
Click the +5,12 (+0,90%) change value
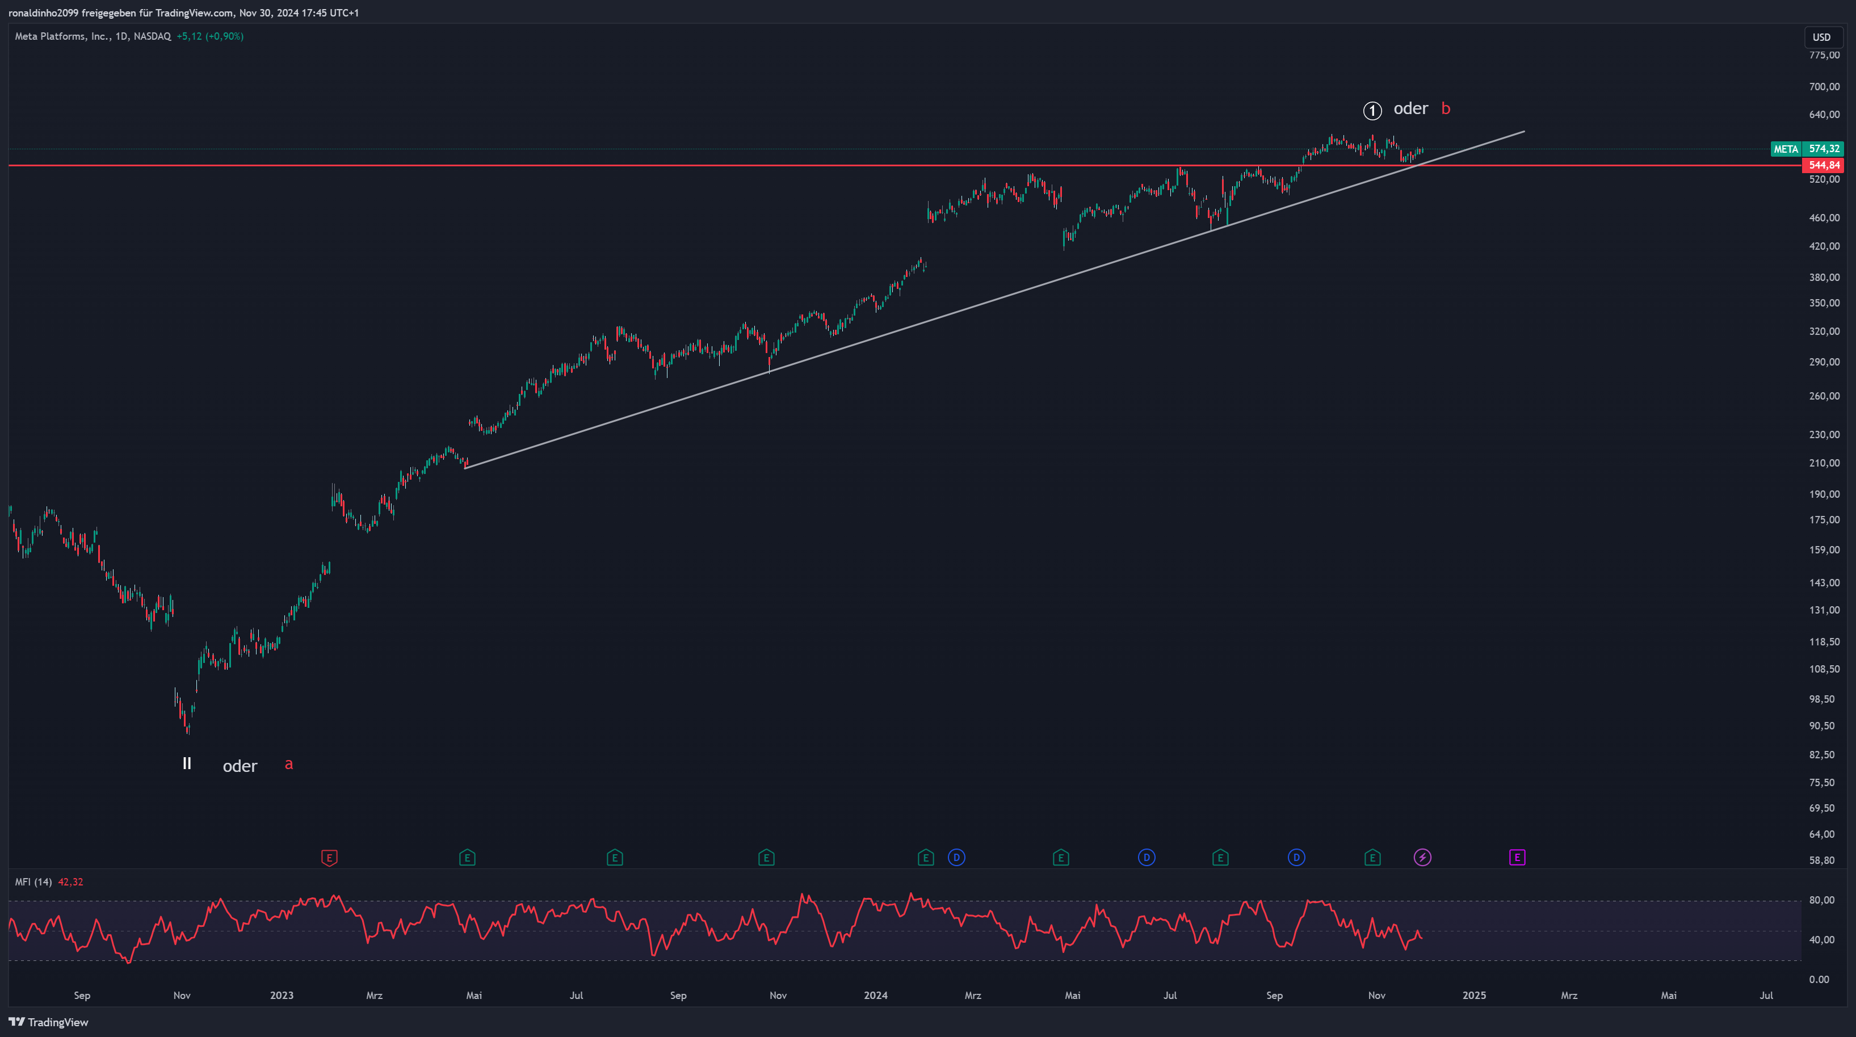tap(209, 36)
